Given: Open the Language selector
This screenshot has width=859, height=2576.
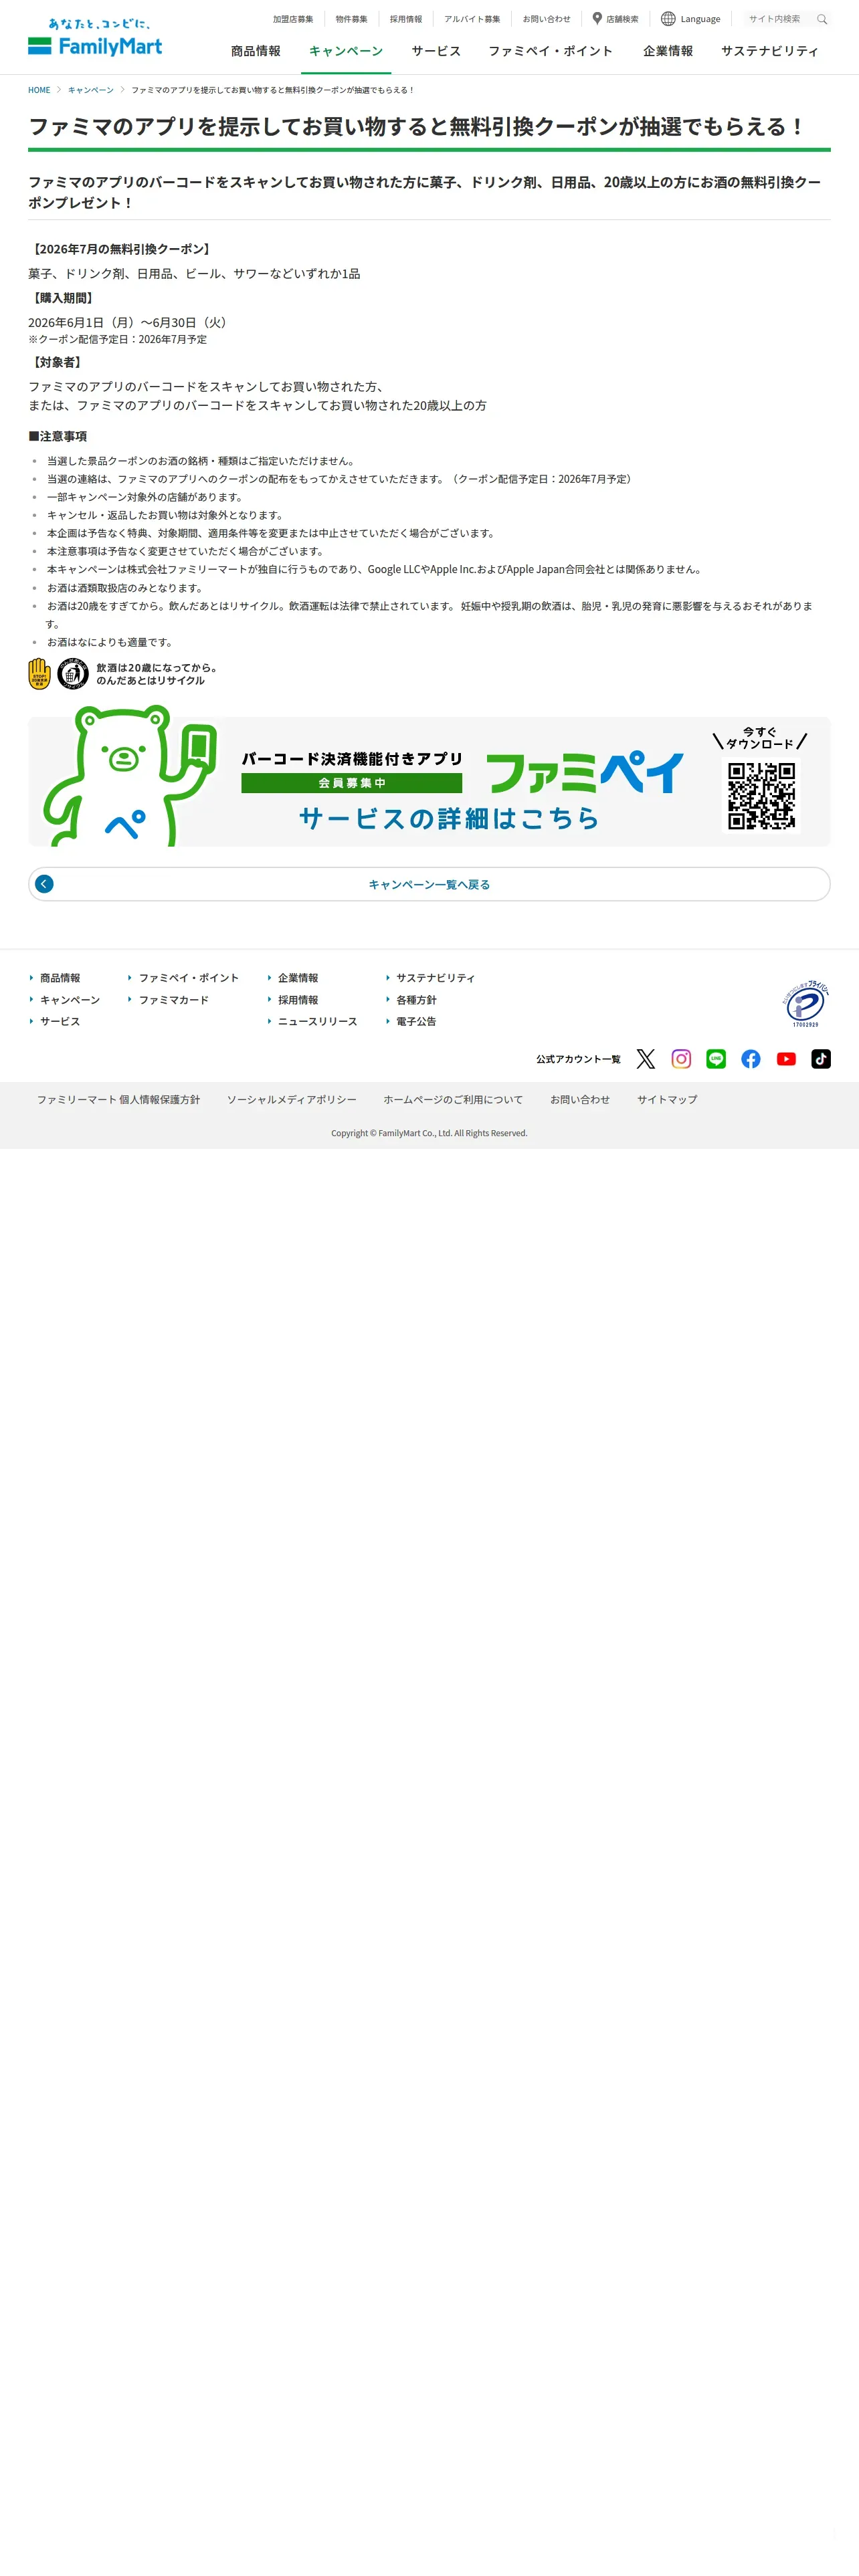Looking at the screenshot, I should [x=691, y=19].
